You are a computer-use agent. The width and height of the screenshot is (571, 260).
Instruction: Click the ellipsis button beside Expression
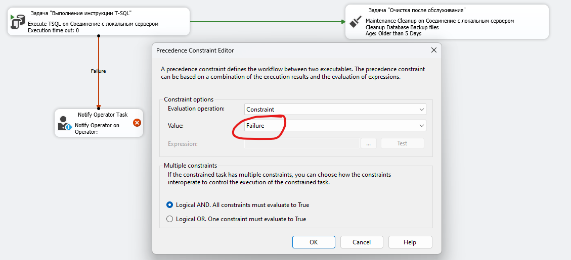click(x=368, y=143)
